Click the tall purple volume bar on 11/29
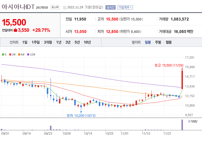The image size is (202, 141). 182,125
